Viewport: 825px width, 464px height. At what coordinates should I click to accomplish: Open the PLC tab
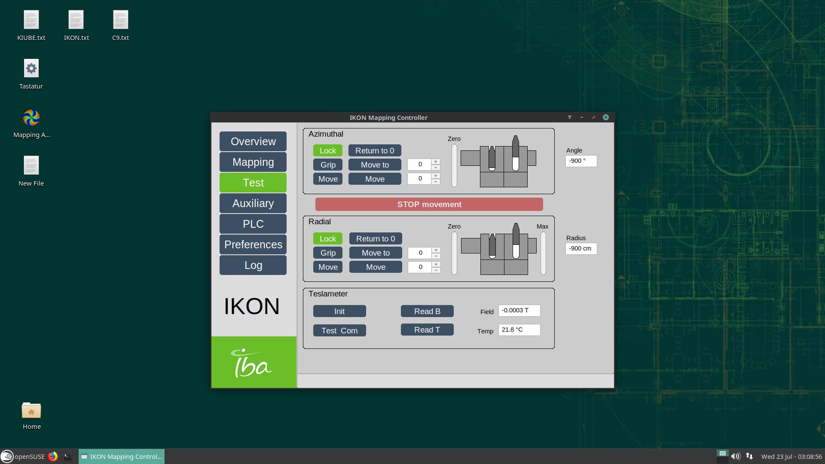pos(253,224)
